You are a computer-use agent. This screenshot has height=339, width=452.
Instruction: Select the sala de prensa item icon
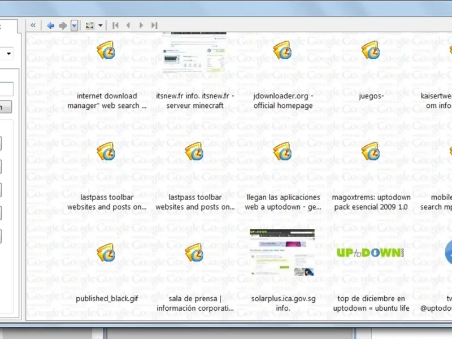click(194, 253)
